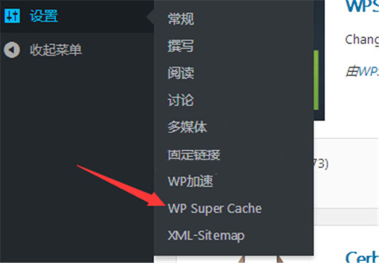Go to the 阅读 settings submenu

pyautogui.click(x=181, y=73)
